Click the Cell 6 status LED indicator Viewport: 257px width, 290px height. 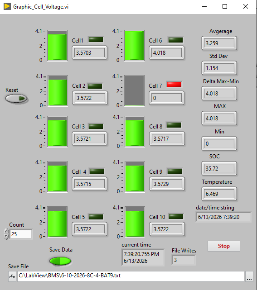pyautogui.click(x=175, y=40)
